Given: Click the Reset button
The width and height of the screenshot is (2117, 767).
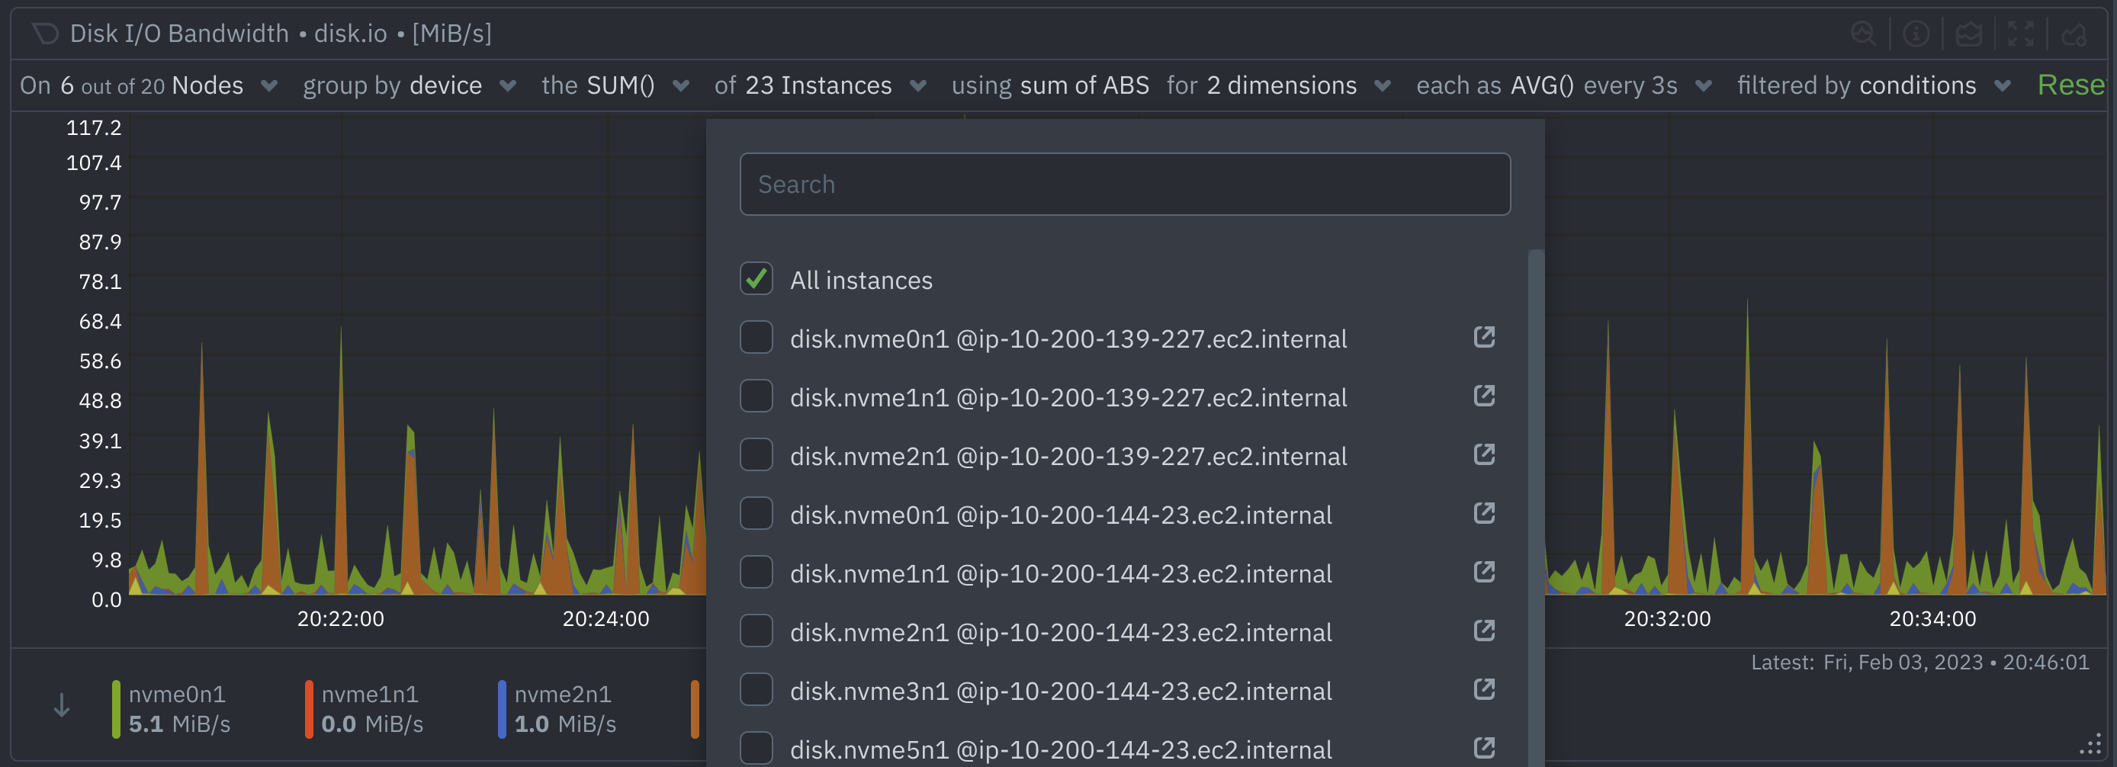Looking at the screenshot, I should point(2070,85).
